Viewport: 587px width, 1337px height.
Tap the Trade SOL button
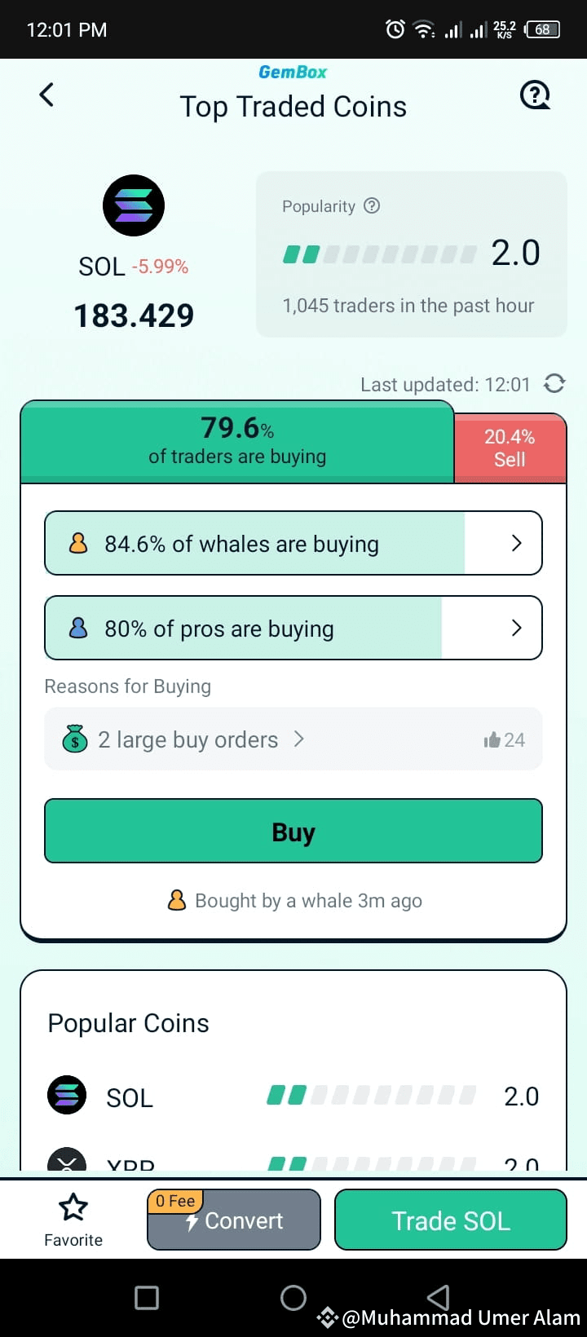click(x=450, y=1220)
